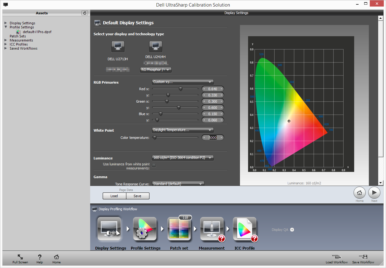The image size is (386, 268).
Task: Decrease Green x value with left arrow
Action: click(204, 101)
